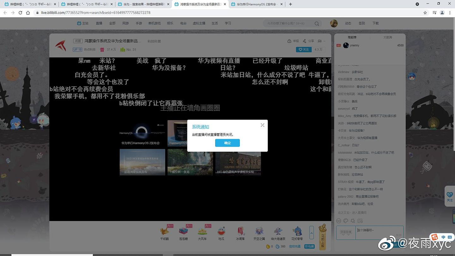Open the 动态 header link

coord(348,23)
